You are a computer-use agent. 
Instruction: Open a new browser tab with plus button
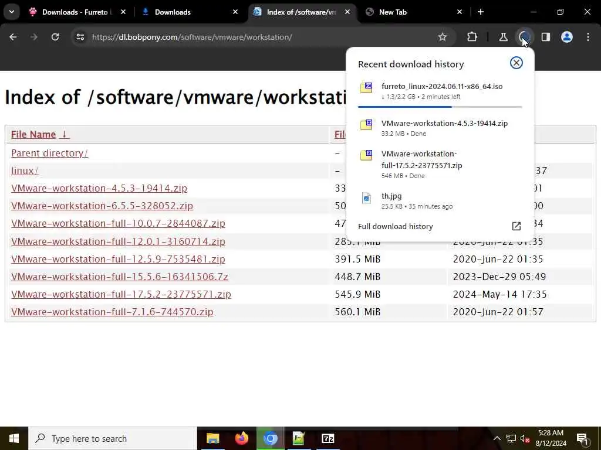coord(481,12)
